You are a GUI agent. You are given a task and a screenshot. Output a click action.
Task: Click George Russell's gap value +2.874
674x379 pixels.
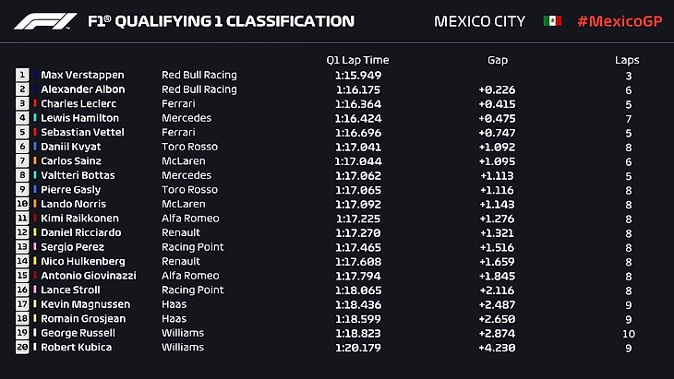pyautogui.click(x=498, y=333)
